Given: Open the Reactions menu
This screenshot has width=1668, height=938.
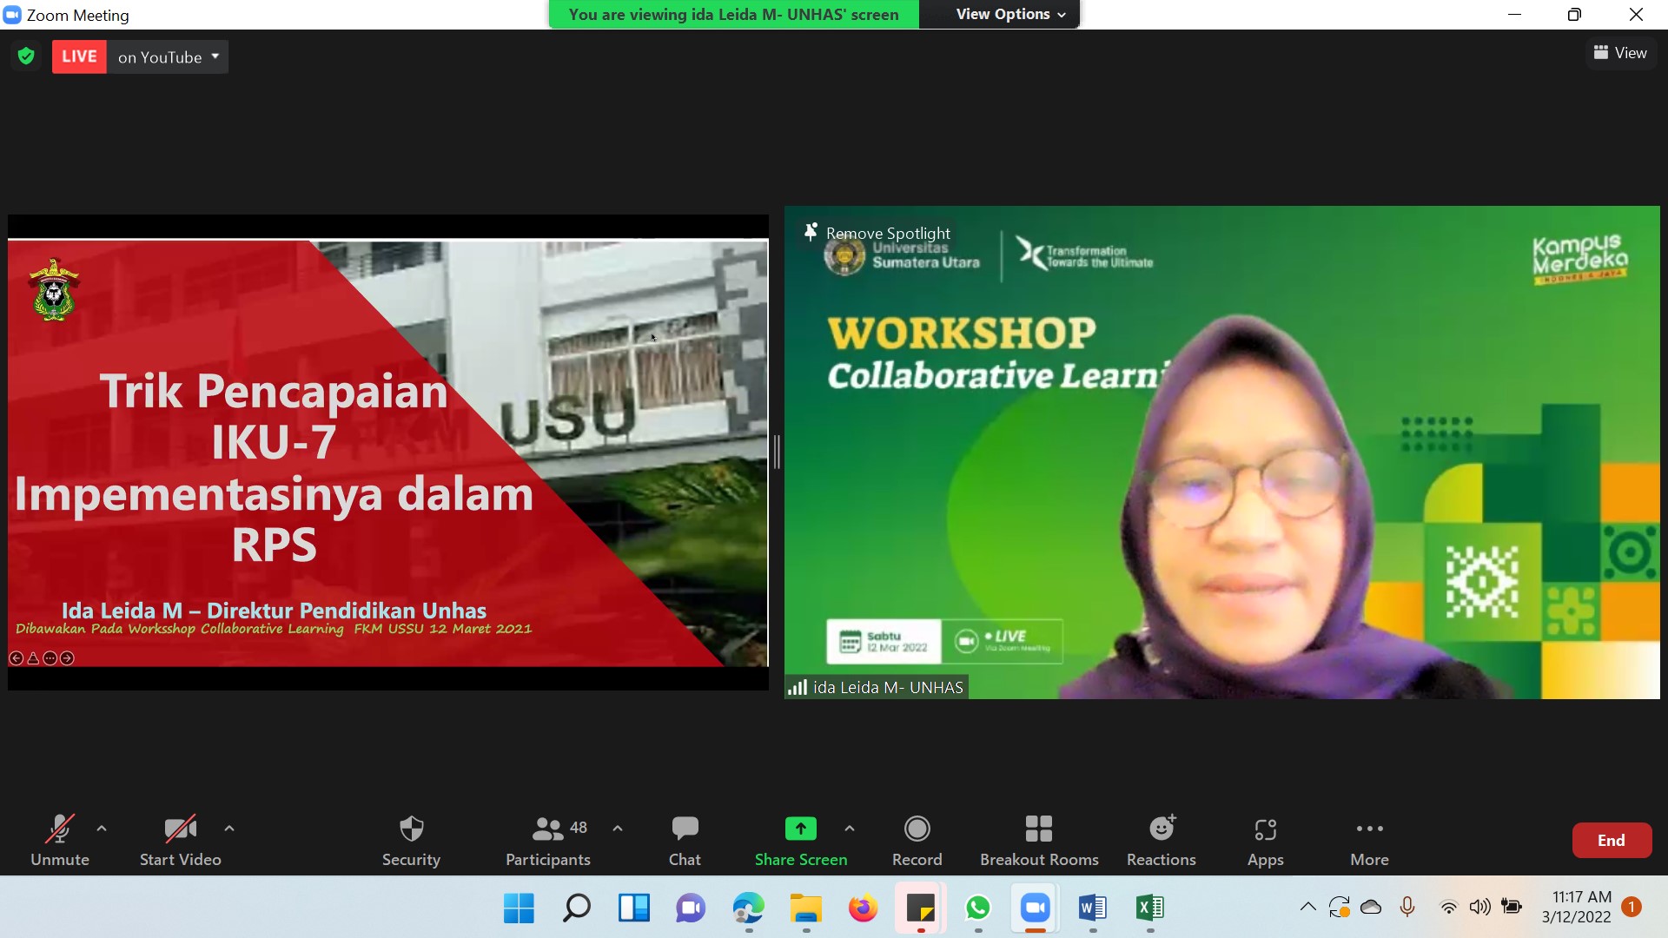Looking at the screenshot, I should (x=1162, y=840).
